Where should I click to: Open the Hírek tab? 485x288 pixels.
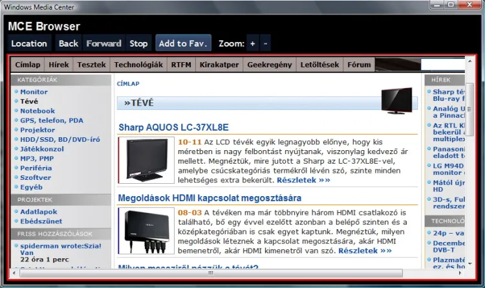point(59,65)
